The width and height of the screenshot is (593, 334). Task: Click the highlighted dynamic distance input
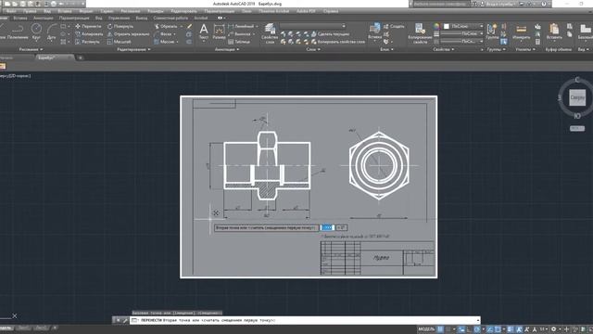pyautogui.click(x=327, y=227)
